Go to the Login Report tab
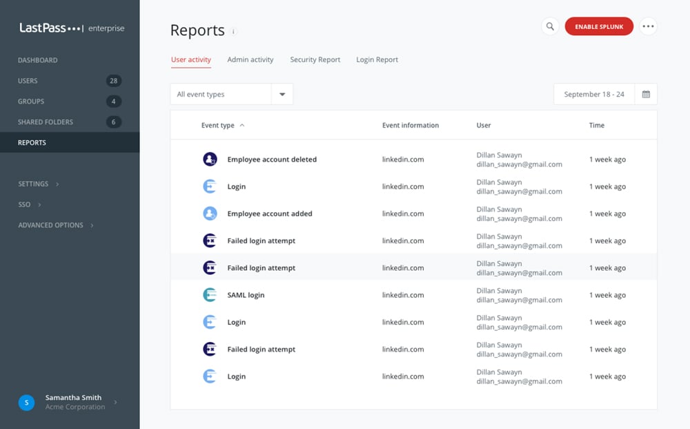This screenshot has width=690, height=429. tap(377, 60)
